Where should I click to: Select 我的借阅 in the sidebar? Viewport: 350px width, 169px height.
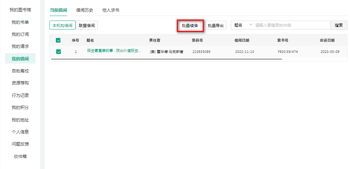tap(20, 59)
